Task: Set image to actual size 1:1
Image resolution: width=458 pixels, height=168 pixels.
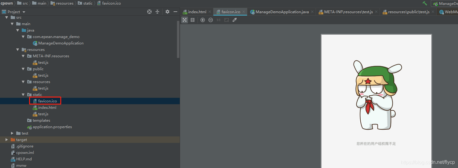Action: (218, 20)
